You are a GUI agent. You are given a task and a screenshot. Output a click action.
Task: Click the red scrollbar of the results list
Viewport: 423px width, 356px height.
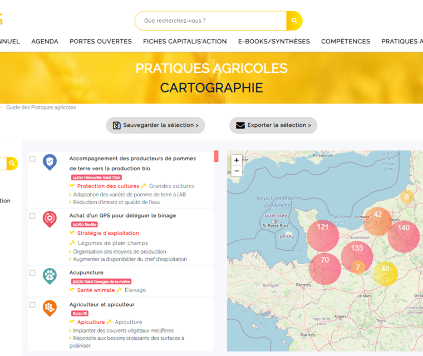216,157
